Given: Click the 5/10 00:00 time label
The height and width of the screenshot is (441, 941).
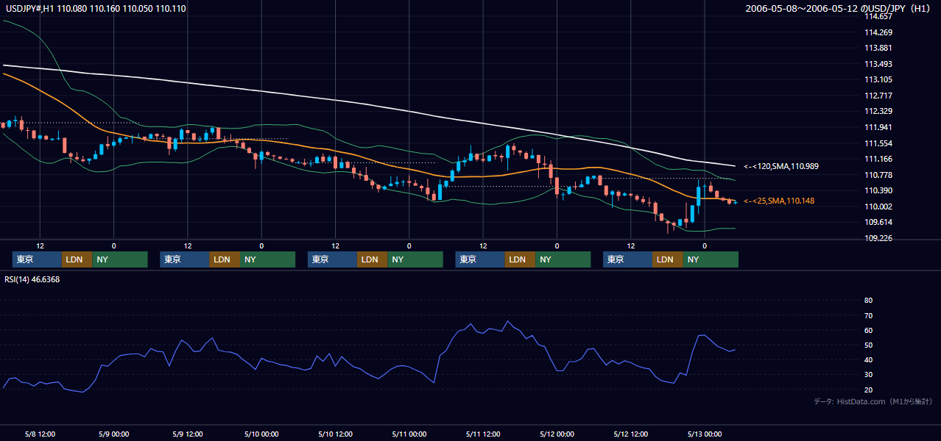Looking at the screenshot, I should (x=261, y=434).
